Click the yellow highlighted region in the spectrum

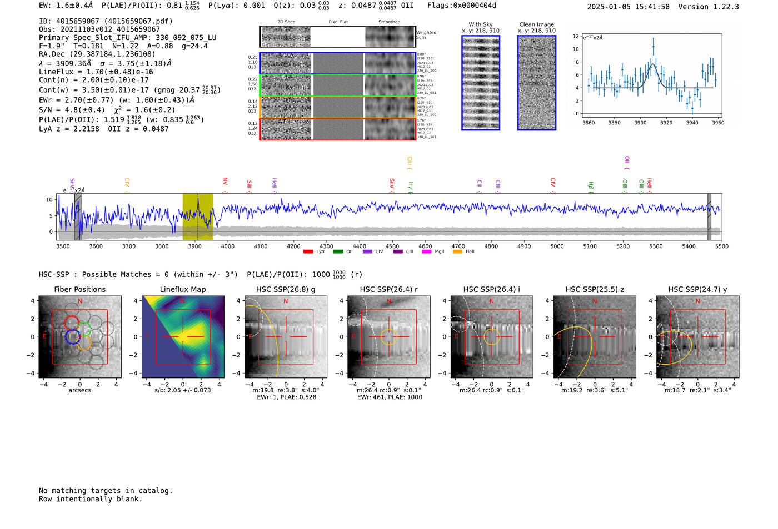pos(198,216)
